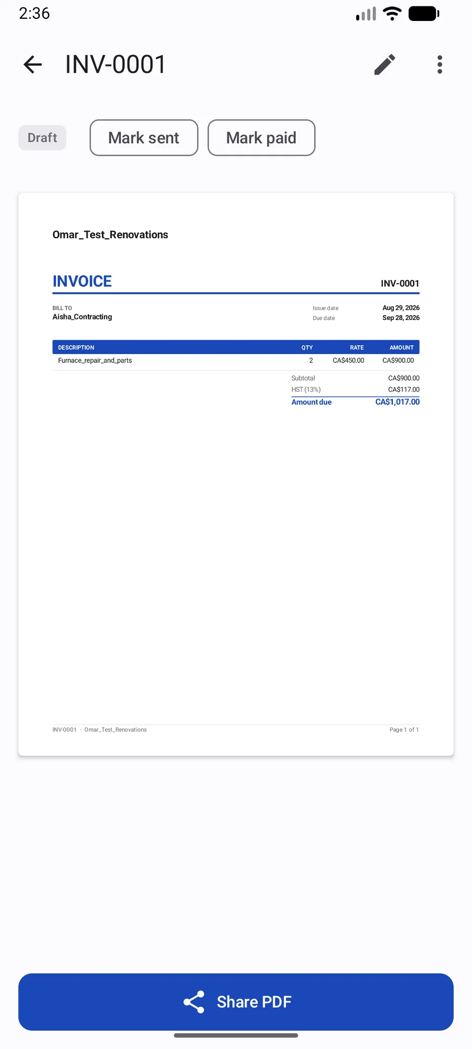The height and width of the screenshot is (1049, 472).
Task: Check the Wi-Fi status icon
Action: point(392,13)
